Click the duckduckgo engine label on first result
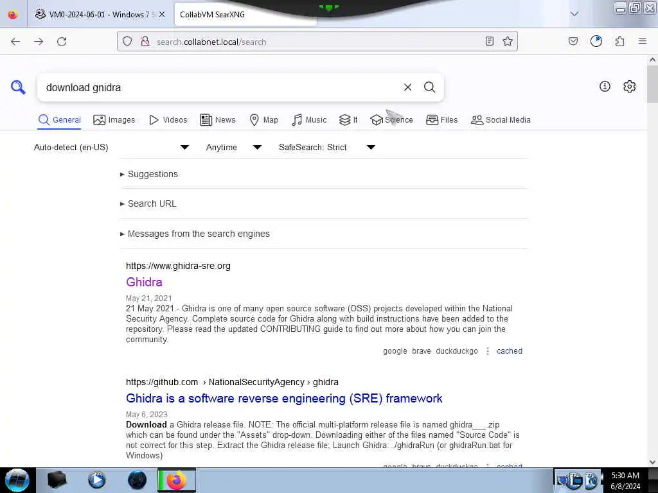 pyautogui.click(x=457, y=351)
